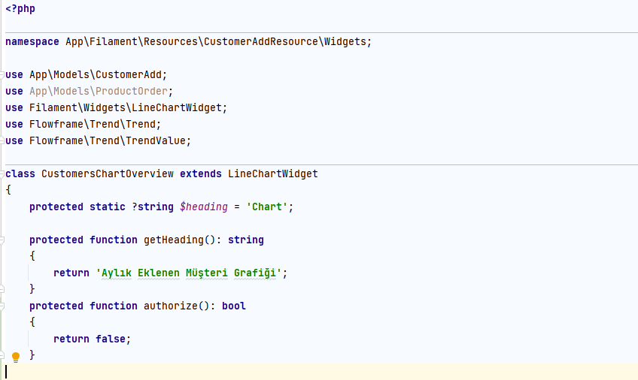Click the class name CustomersChartOverview
This screenshot has height=380, width=638.
click(108, 173)
